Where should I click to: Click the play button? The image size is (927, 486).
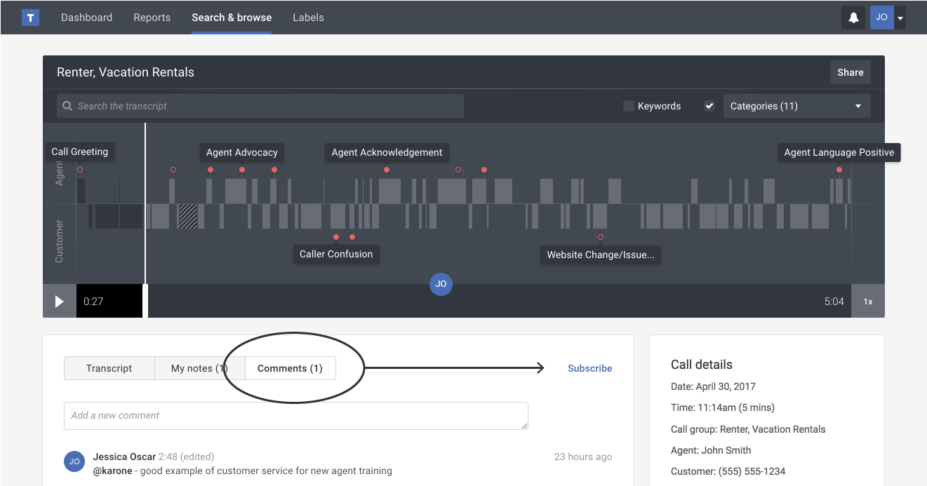pyautogui.click(x=60, y=302)
